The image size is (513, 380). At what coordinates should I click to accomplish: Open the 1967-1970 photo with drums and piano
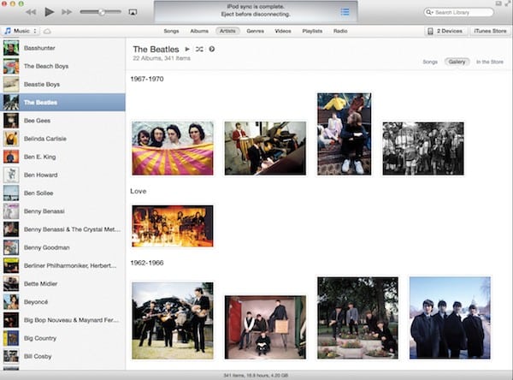click(265, 148)
